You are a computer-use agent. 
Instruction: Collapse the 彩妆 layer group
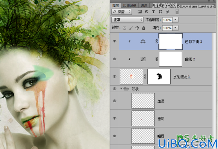[121, 89]
